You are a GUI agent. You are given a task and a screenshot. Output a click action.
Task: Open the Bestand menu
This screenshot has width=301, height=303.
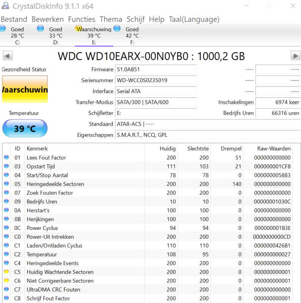pos(14,19)
